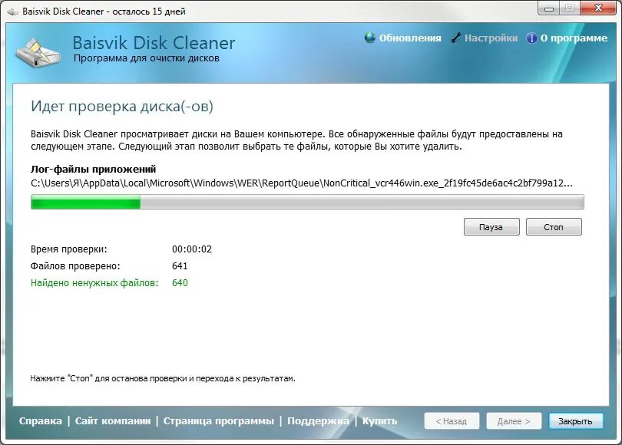
Task: Pause the scan with the Пауза button
Action: pyautogui.click(x=491, y=227)
